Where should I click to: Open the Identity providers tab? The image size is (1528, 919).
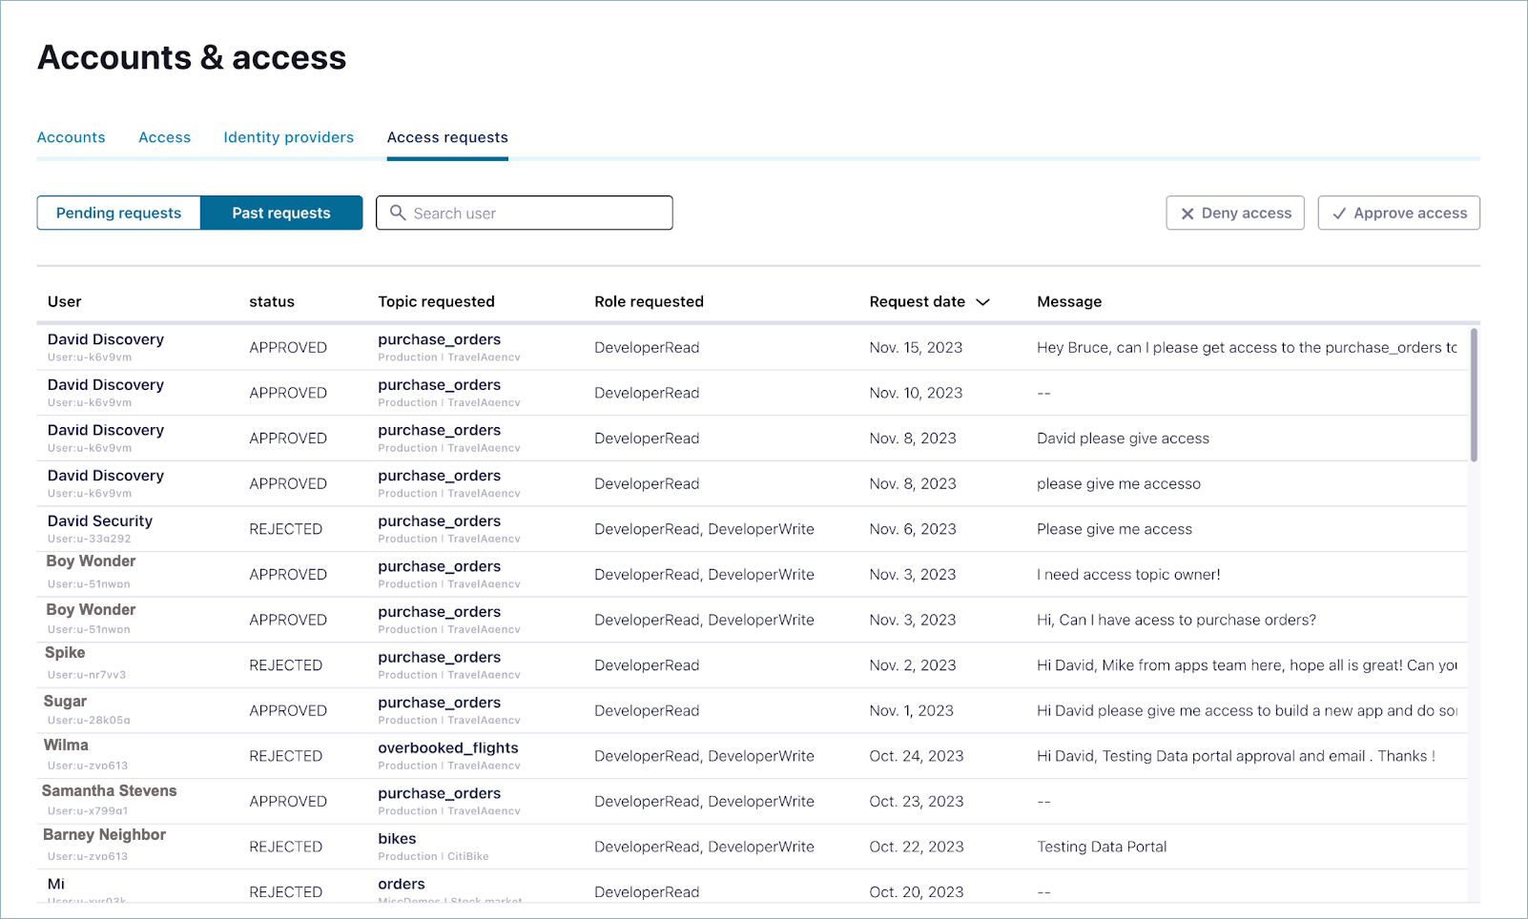[288, 137]
